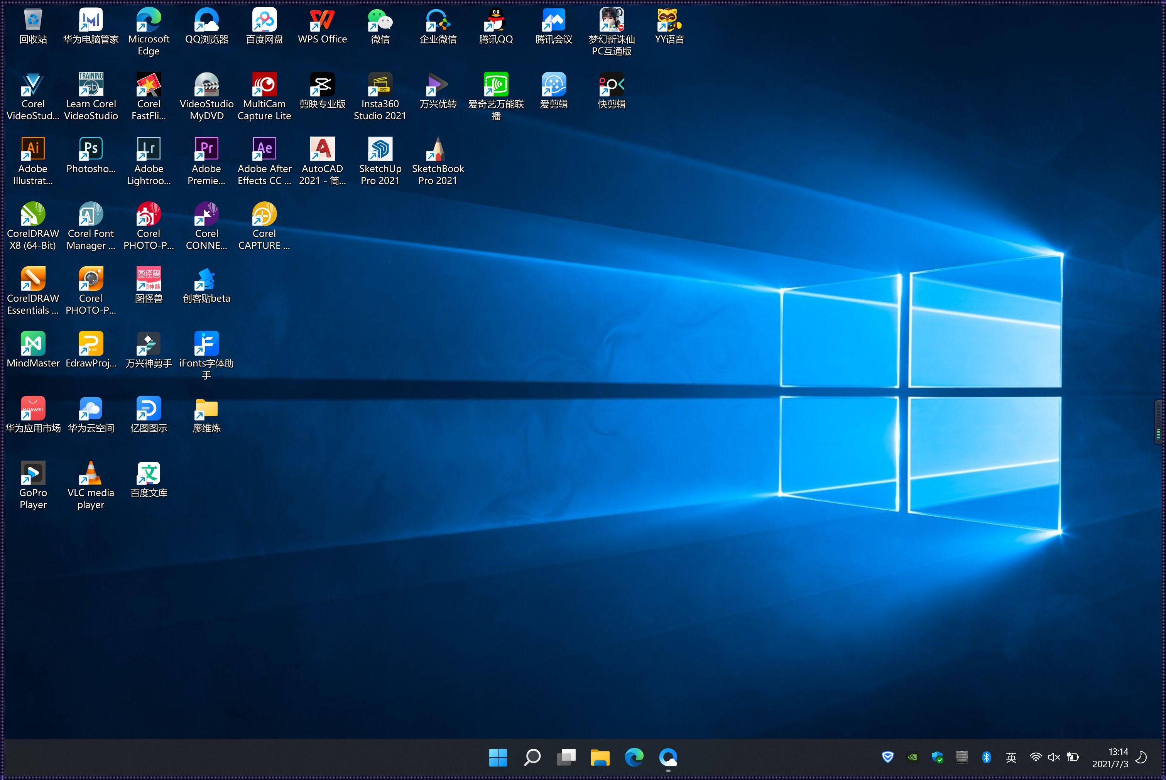
Task: Open the Recycle Bin (回收站) icon
Action: pos(33,21)
